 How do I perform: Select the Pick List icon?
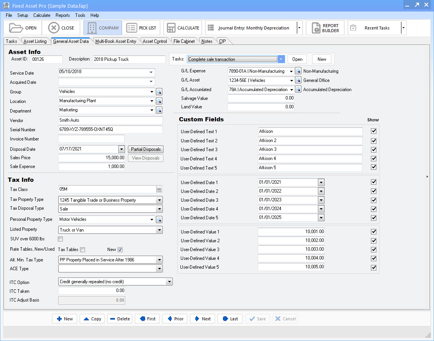(141, 28)
